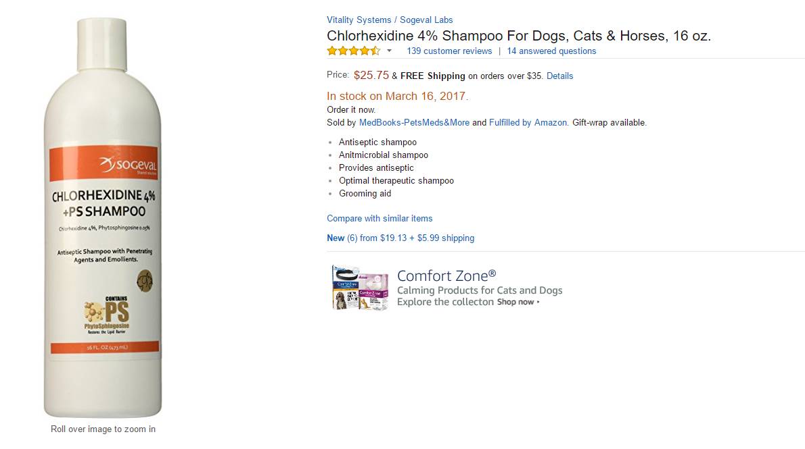Image resolution: width=805 pixels, height=449 pixels.
Task: Open the Vitality Systems / Sogeval Labs brand link
Action: click(390, 20)
